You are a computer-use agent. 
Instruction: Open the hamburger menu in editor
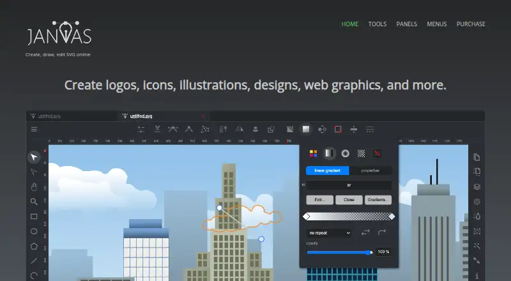click(34, 130)
